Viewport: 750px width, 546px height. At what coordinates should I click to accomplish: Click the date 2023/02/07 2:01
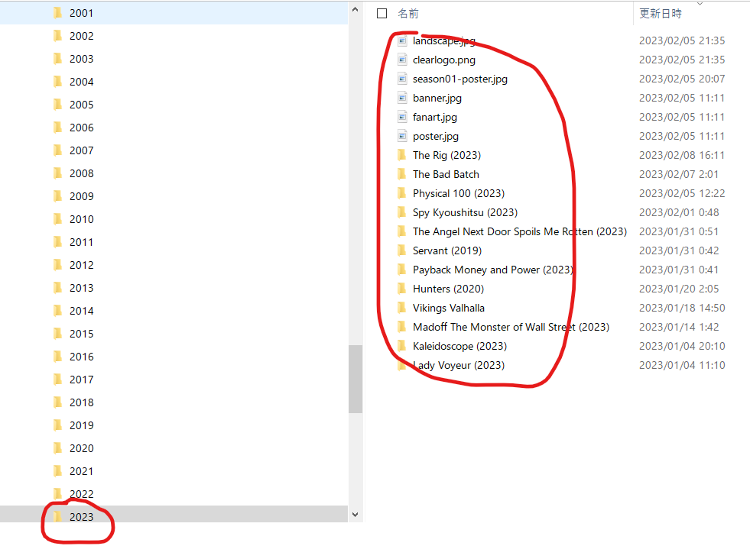tap(679, 174)
